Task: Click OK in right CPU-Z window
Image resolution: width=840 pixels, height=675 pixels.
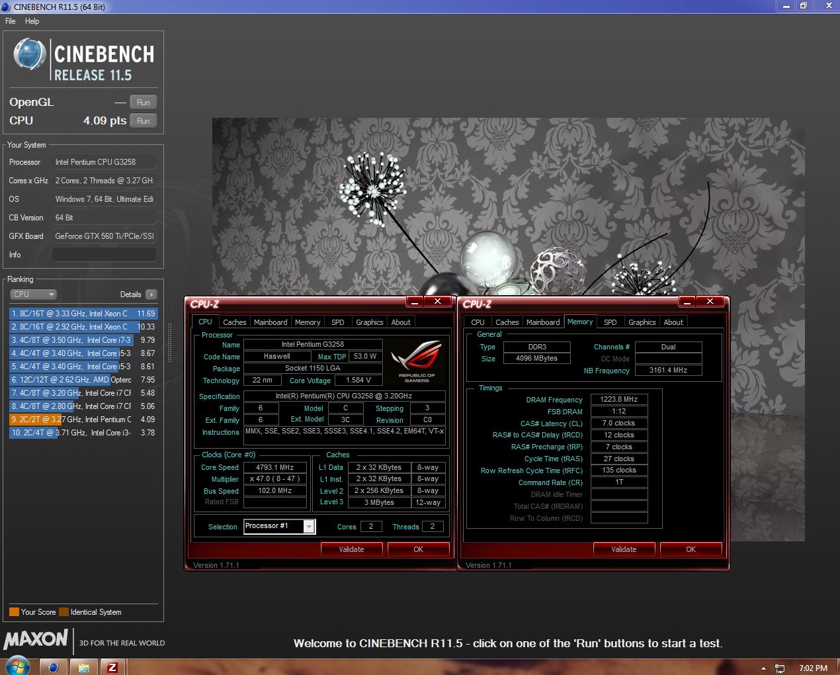Action: click(x=691, y=549)
